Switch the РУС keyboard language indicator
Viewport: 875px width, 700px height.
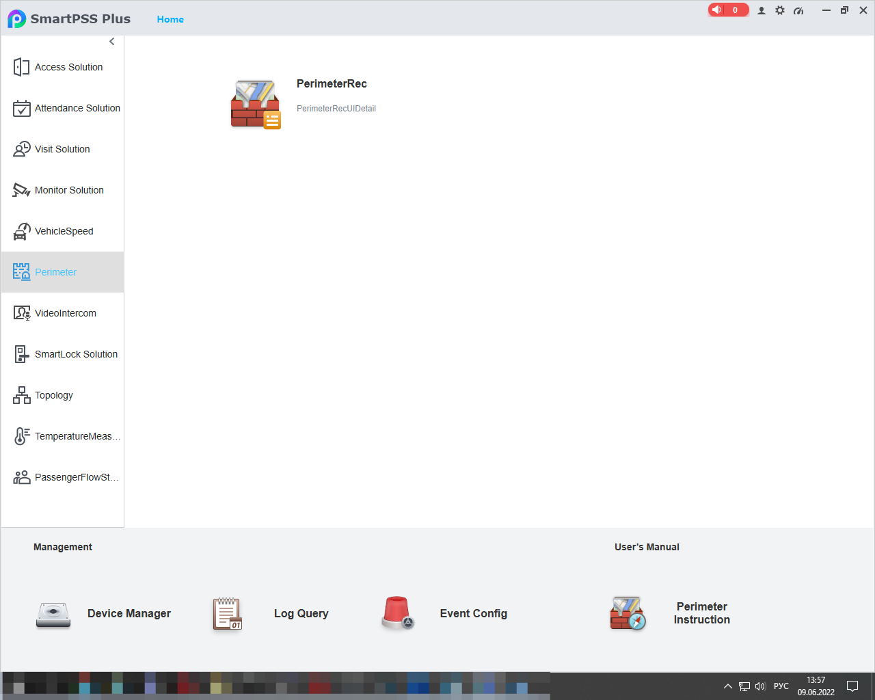click(x=781, y=686)
